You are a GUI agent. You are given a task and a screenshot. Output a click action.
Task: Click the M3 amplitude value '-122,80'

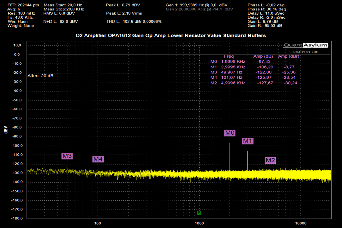tap(264, 72)
